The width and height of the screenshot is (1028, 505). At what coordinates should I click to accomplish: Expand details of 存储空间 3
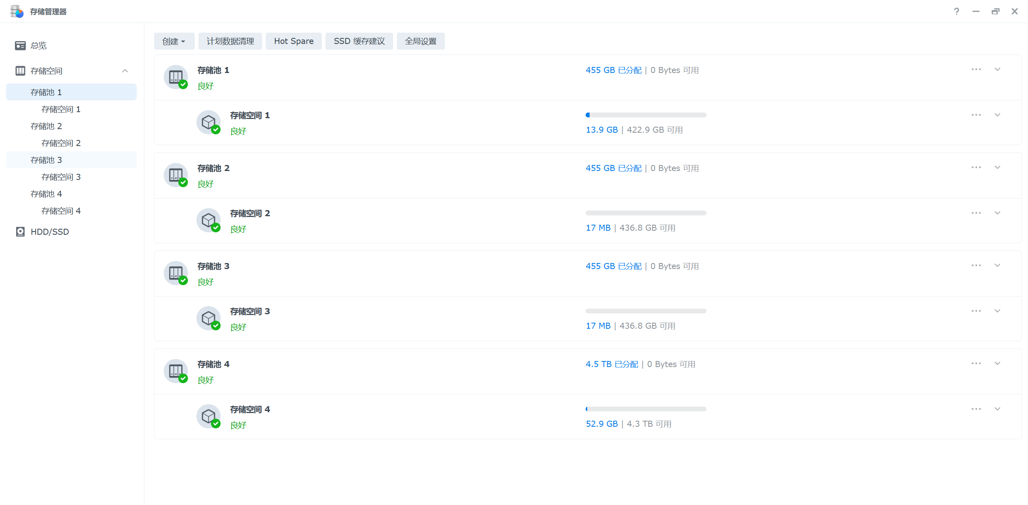(x=997, y=311)
